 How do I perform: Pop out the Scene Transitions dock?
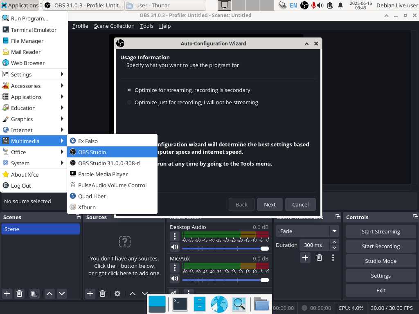coord(338,217)
